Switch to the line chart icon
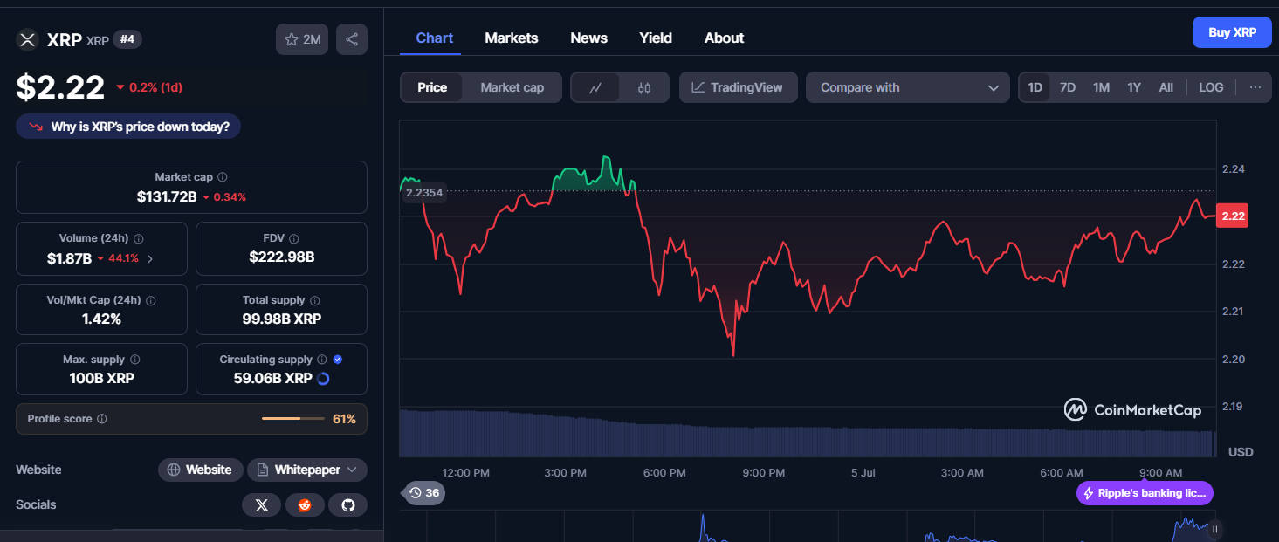Viewport: 1279px width, 542px height. (595, 87)
